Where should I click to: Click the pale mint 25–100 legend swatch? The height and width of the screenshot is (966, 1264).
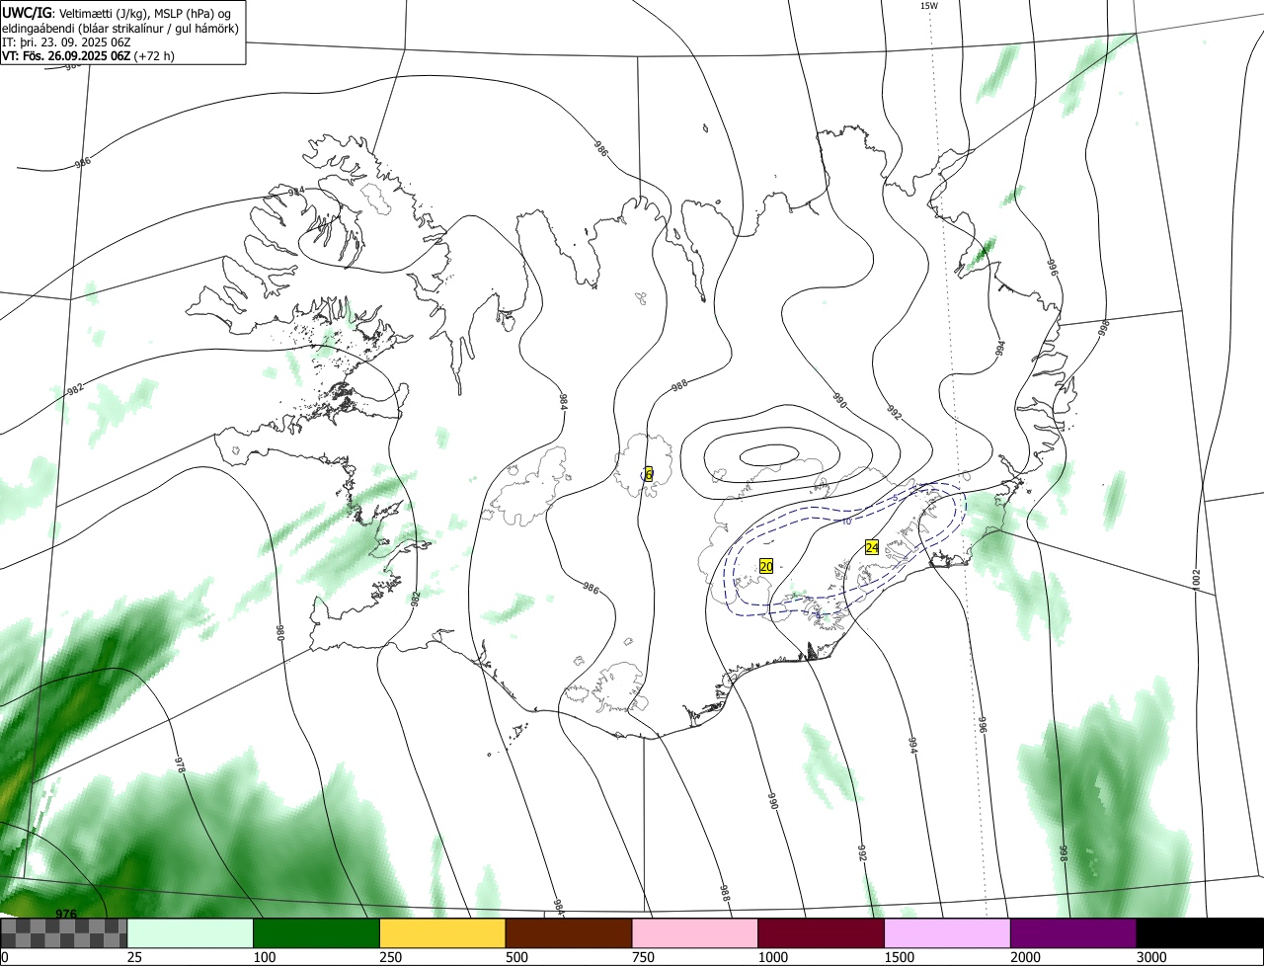click(191, 932)
